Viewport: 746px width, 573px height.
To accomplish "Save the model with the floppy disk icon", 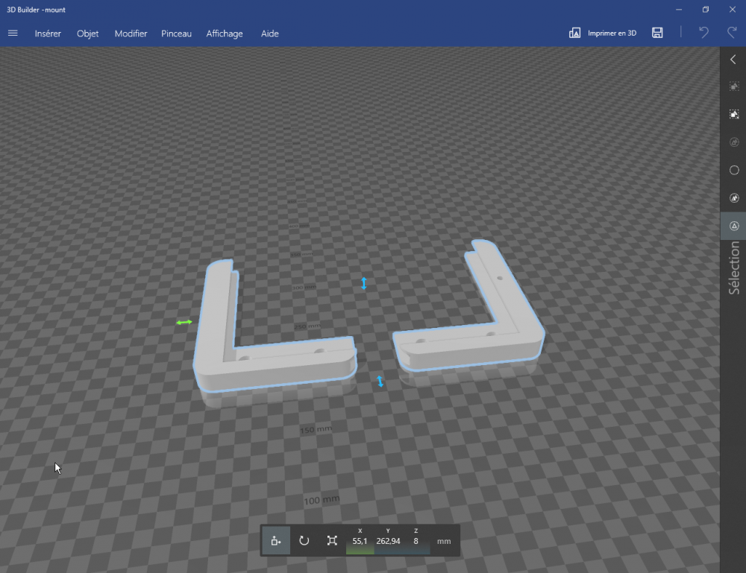I will point(657,32).
